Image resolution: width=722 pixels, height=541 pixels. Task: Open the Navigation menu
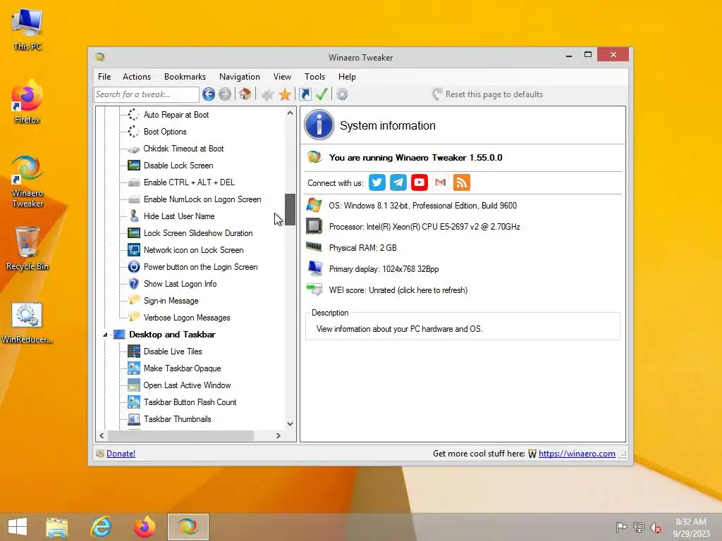(240, 77)
